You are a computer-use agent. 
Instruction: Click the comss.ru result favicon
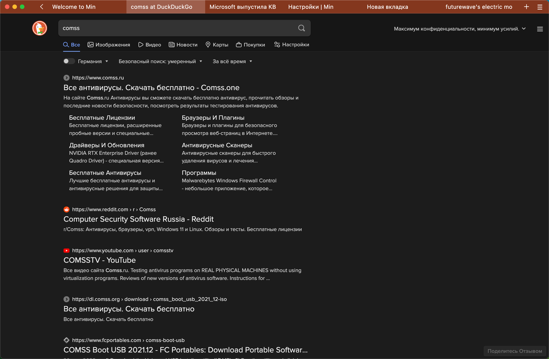[x=66, y=78]
